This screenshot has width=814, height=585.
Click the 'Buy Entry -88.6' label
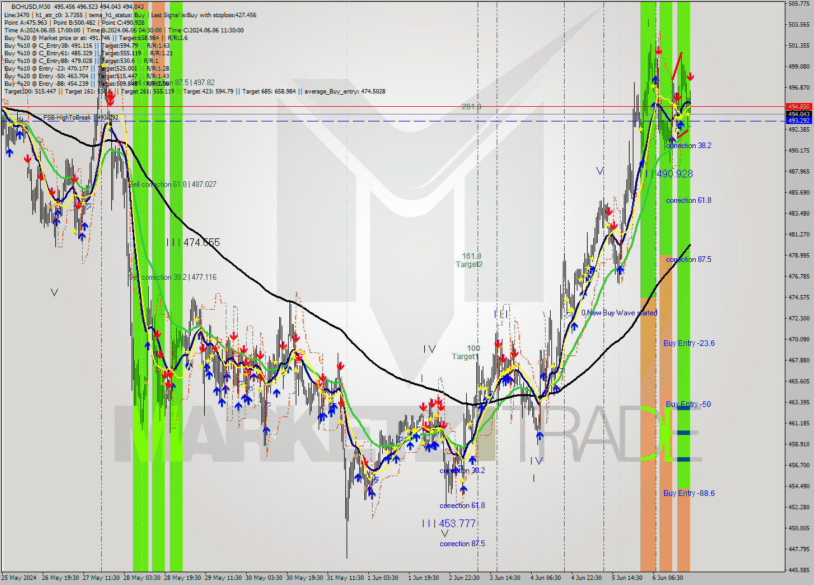689,493
